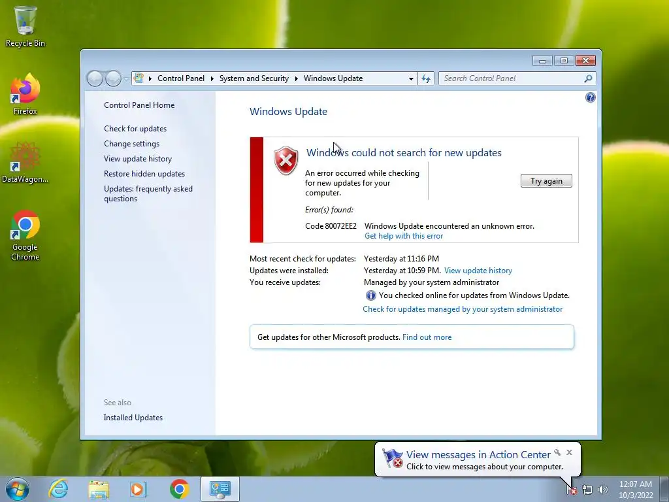669x502 pixels.
Task: Click the taskbar clock showing 12:07 AM
Action: [x=636, y=490]
